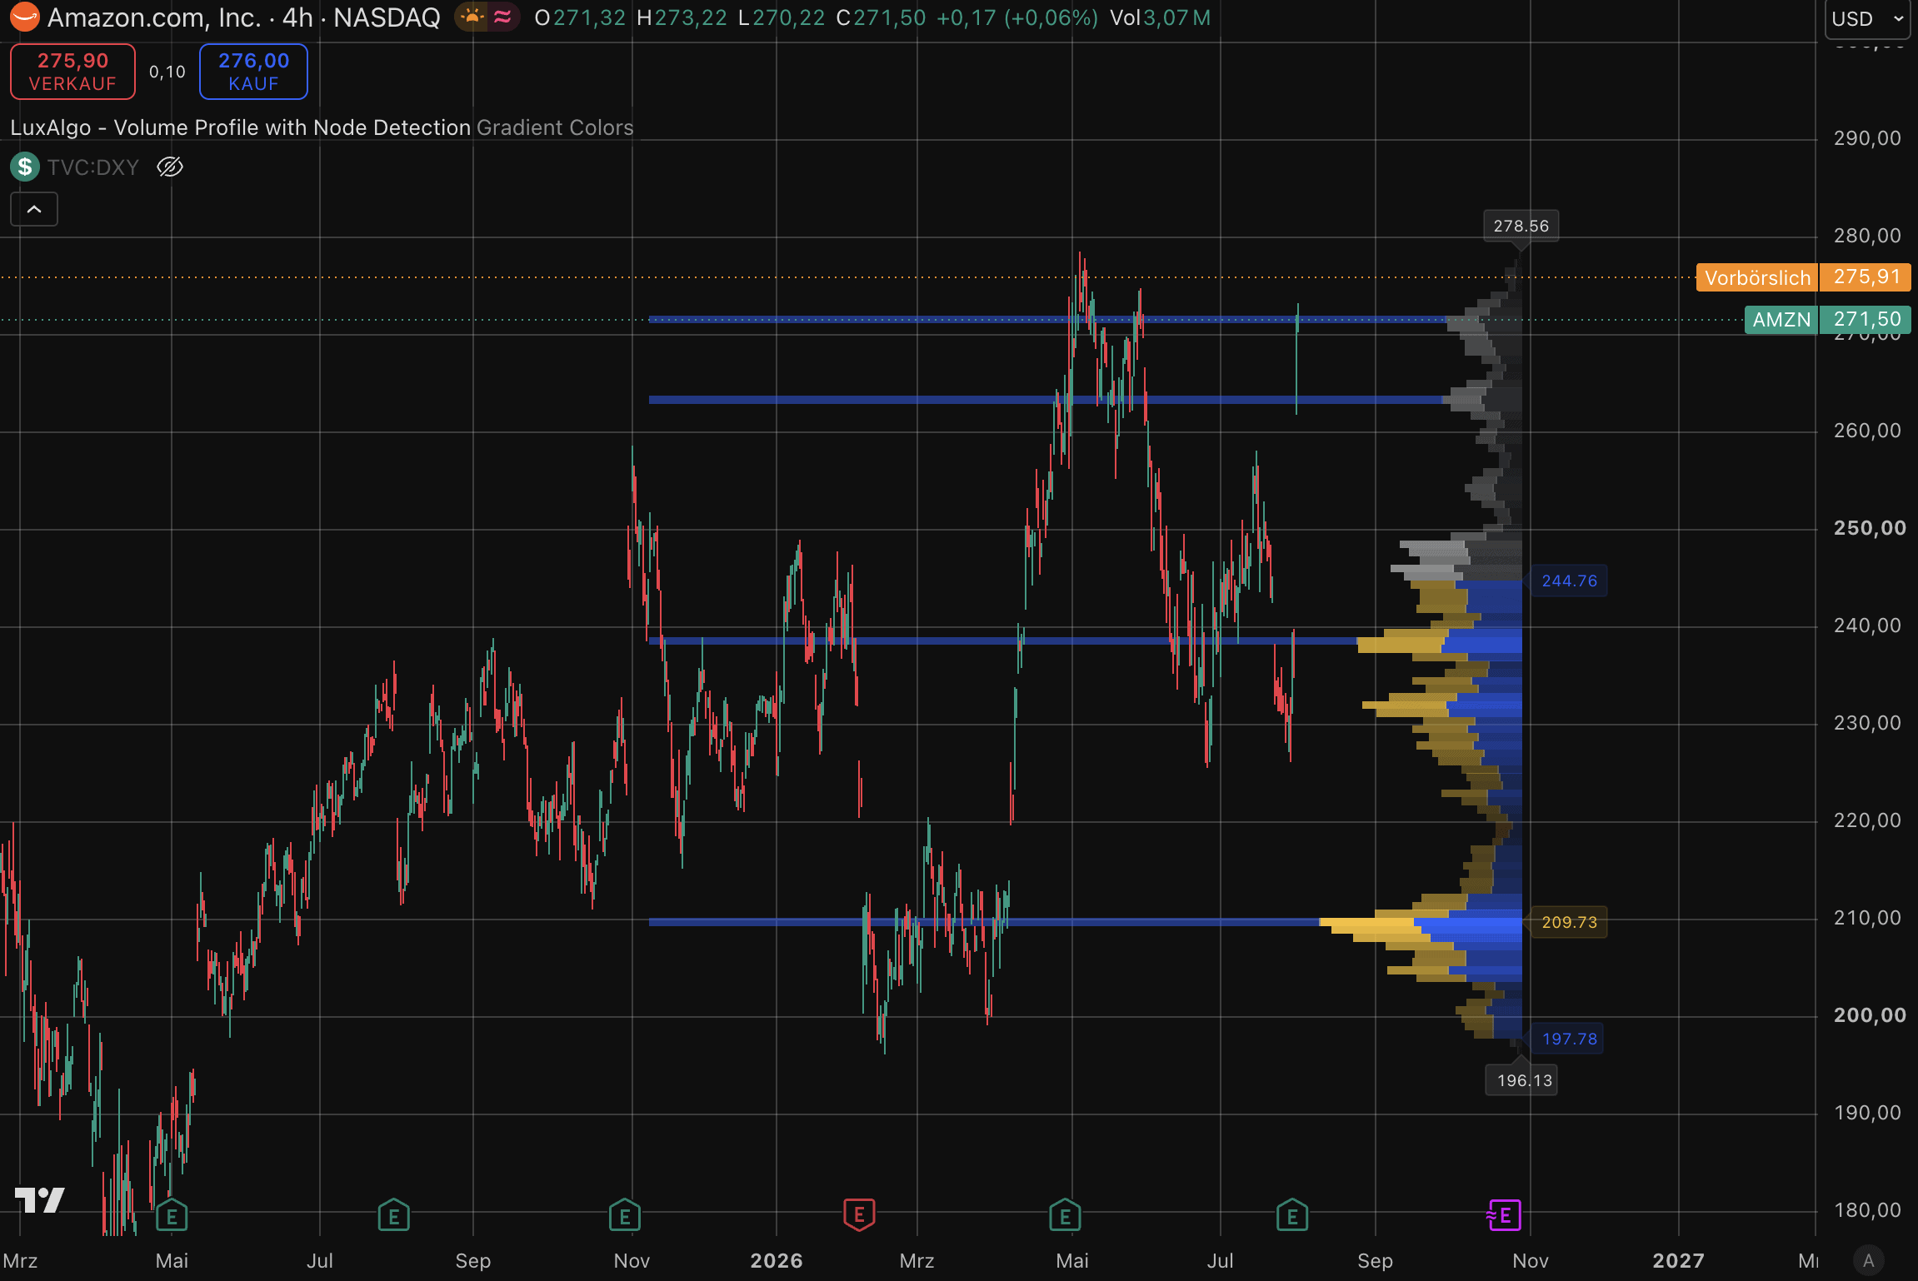The height and width of the screenshot is (1281, 1918).
Task: Click the AMZN 271,50 price label
Action: click(1827, 320)
